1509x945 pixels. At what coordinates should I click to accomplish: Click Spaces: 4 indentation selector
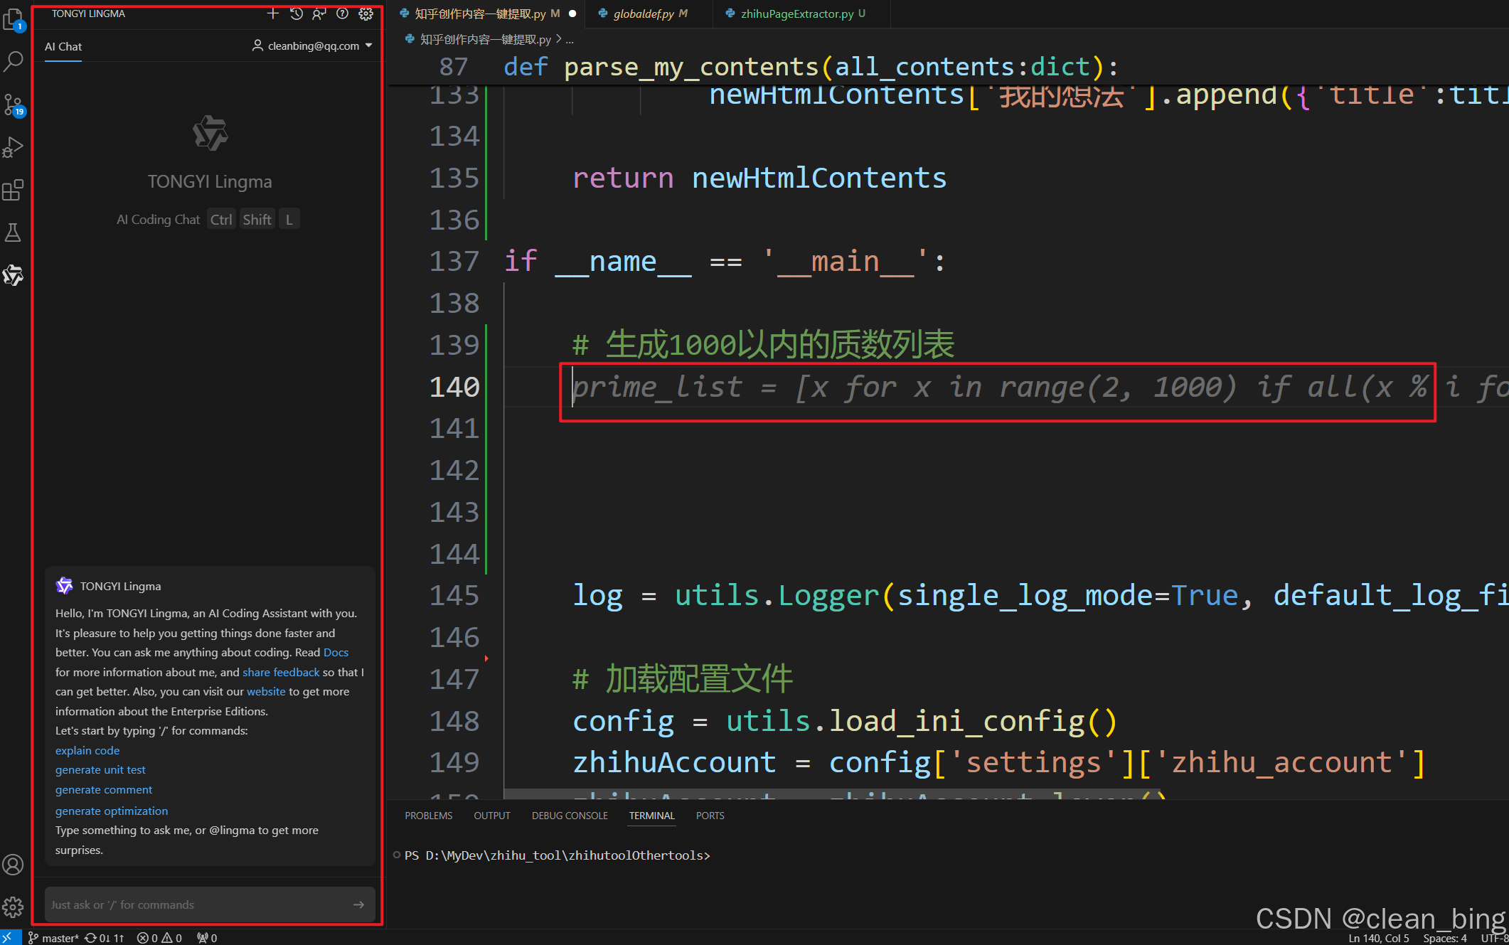pos(1444,938)
